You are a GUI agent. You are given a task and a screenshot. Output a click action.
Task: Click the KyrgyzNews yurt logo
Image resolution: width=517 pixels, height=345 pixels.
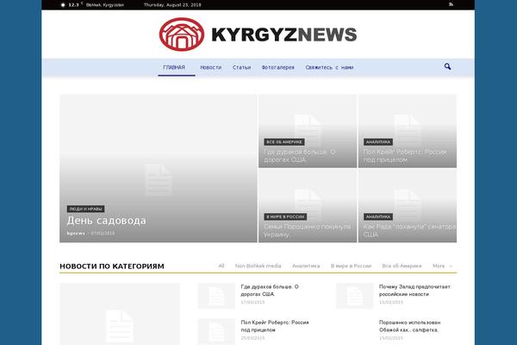point(182,34)
